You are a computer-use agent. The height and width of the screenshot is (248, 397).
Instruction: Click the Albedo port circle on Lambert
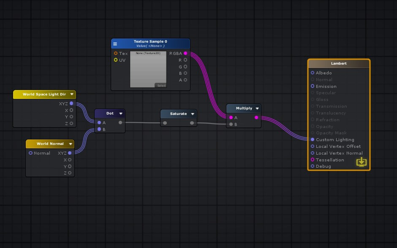pos(312,73)
